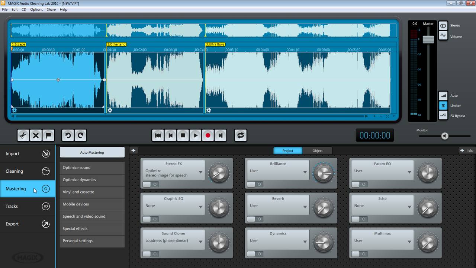Toggle the Limiter icon
476x268 pixels.
pos(443,106)
